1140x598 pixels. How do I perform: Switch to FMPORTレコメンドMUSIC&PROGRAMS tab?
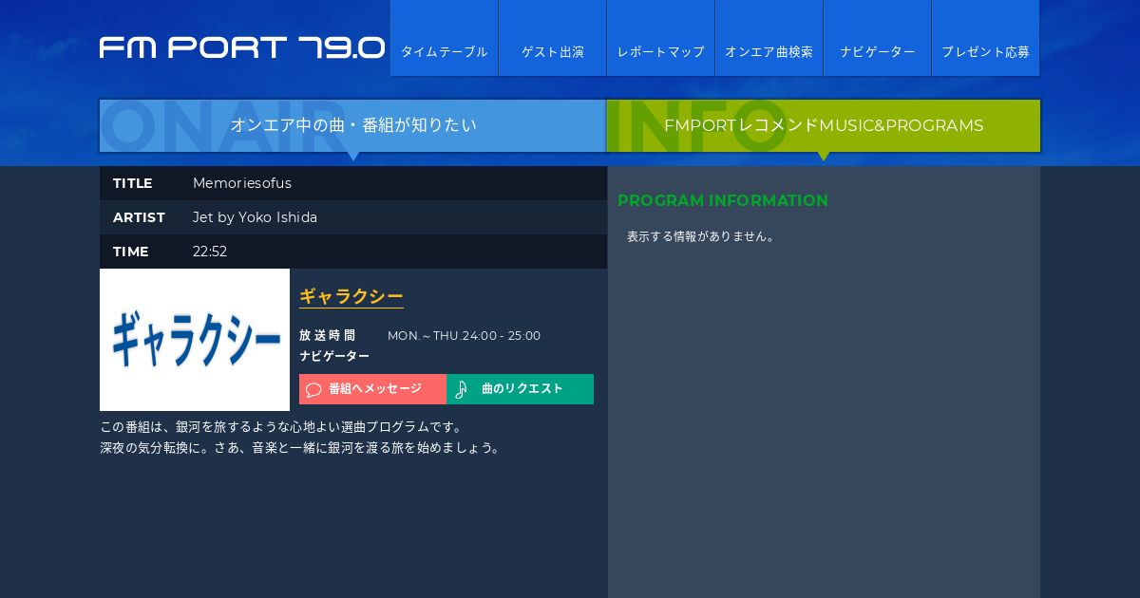tap(824, 125)
